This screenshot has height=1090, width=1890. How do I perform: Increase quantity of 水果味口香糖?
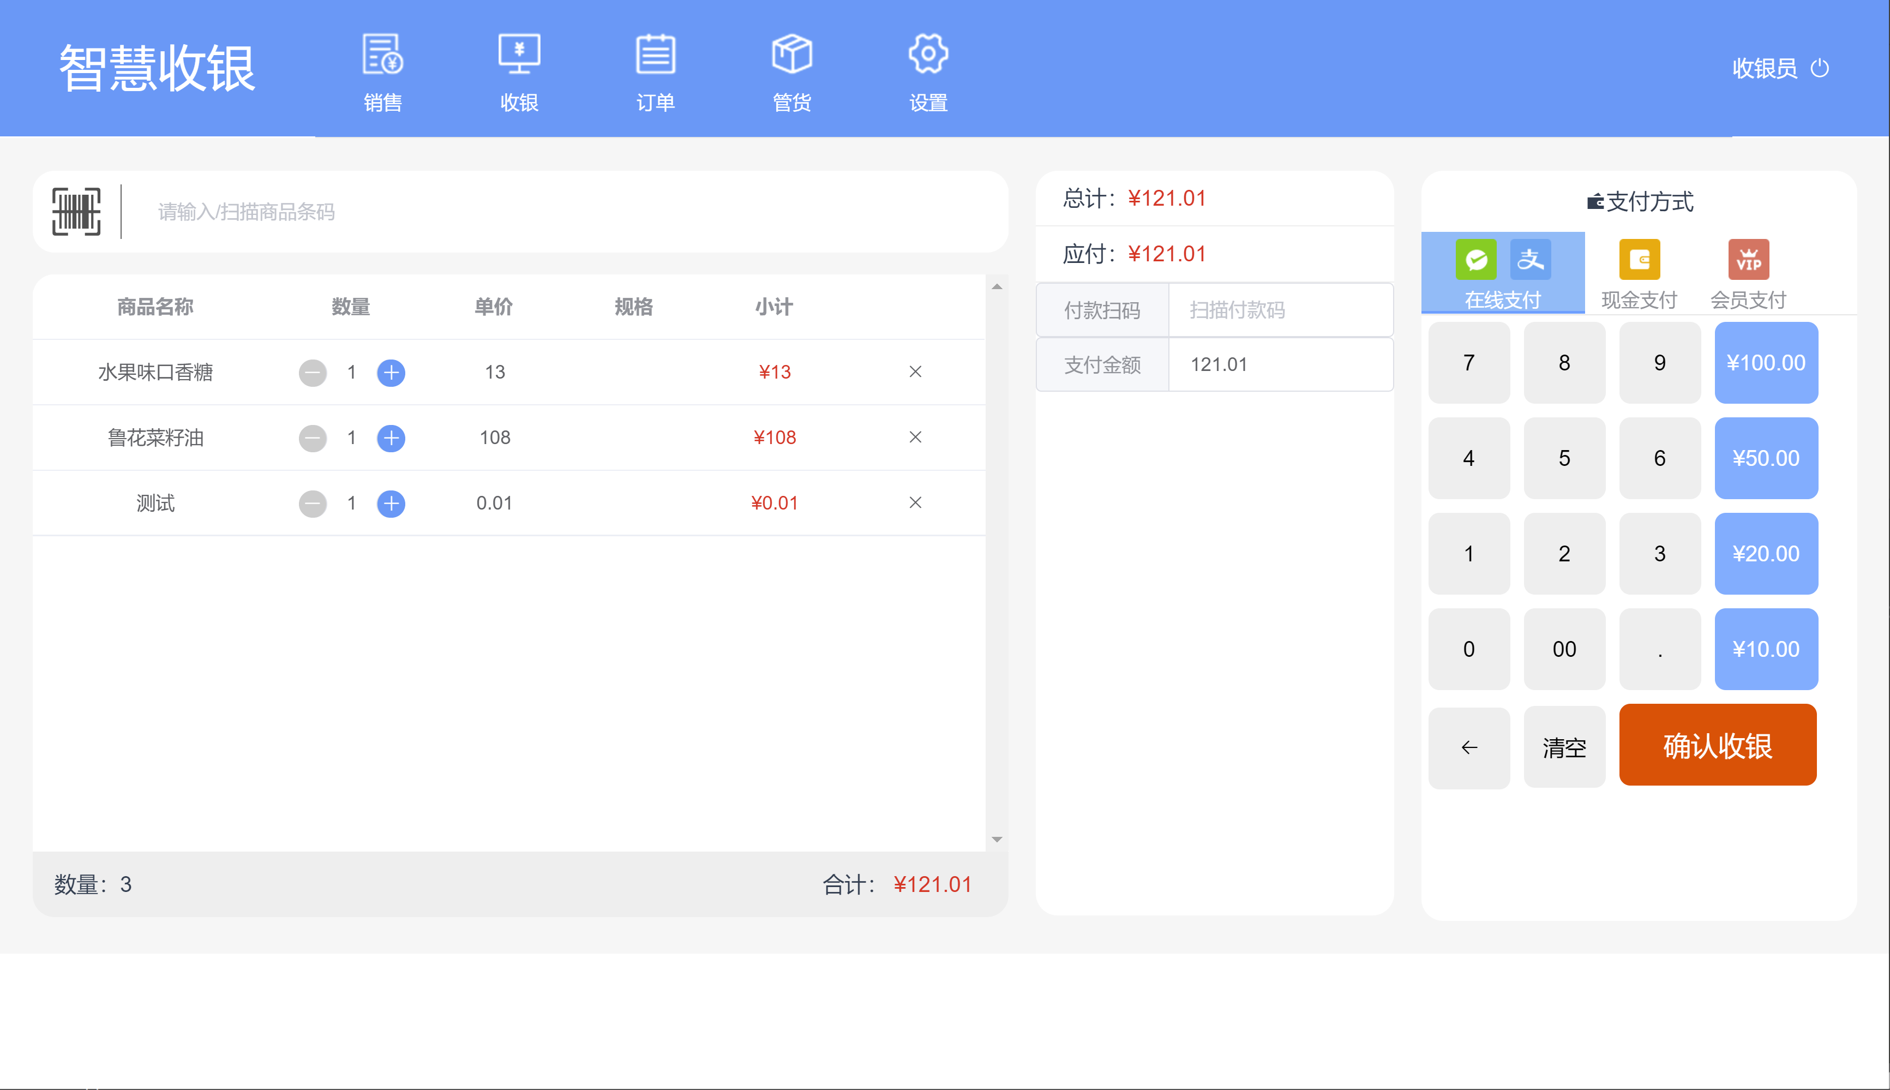pyautogui.click(x=391, y=372)
